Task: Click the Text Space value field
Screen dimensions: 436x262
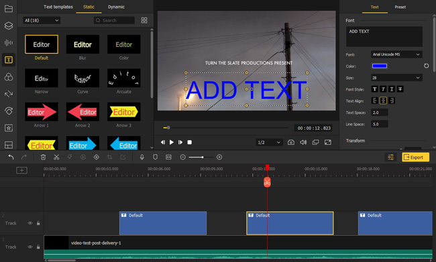Action: (x=379, y=113)
